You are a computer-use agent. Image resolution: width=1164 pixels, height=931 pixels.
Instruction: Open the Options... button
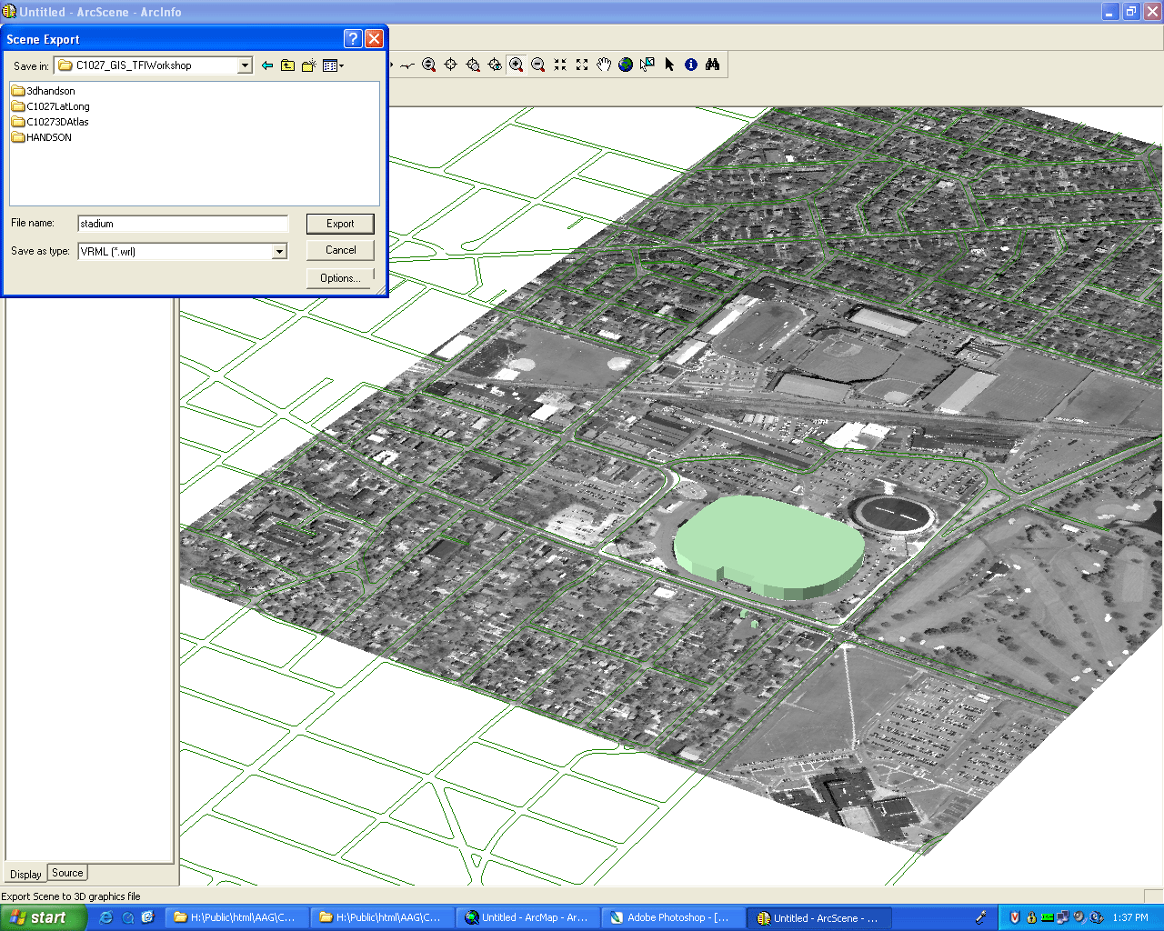[x=340, y=278]
